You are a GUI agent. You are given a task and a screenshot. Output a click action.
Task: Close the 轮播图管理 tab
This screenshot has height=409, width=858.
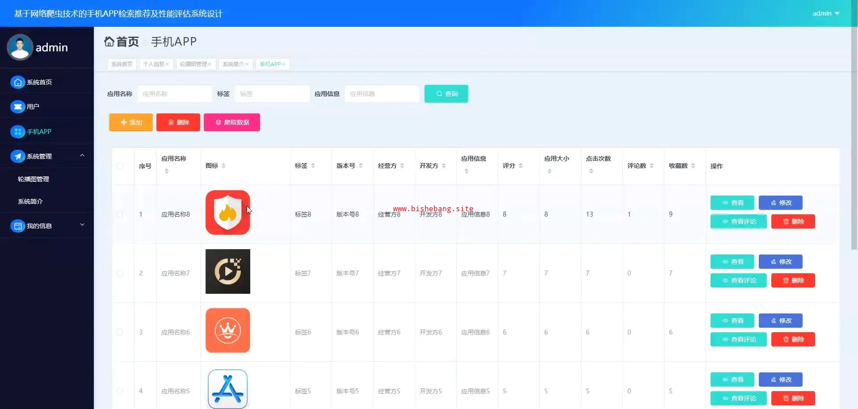pos(210,64)
